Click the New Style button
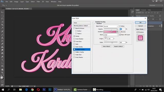This screenshot has height=92, width=164. point(140,29)
